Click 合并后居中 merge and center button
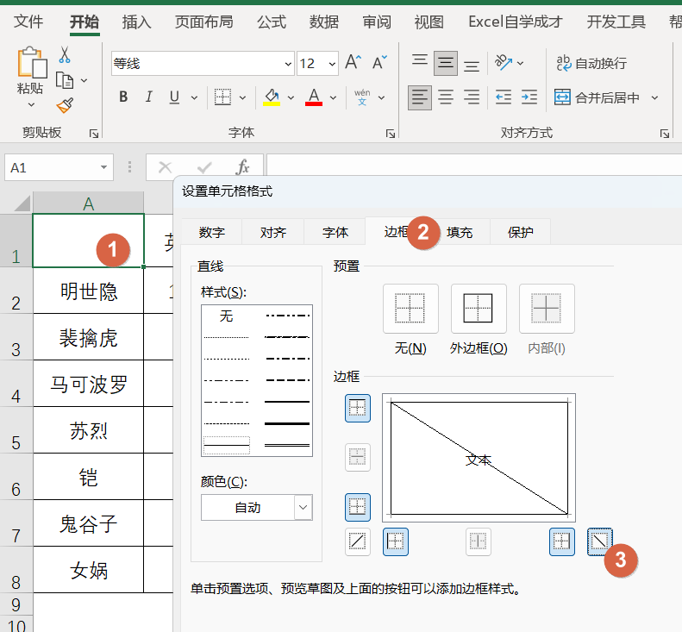Viewport: 682px width, 632px height. 598,97
